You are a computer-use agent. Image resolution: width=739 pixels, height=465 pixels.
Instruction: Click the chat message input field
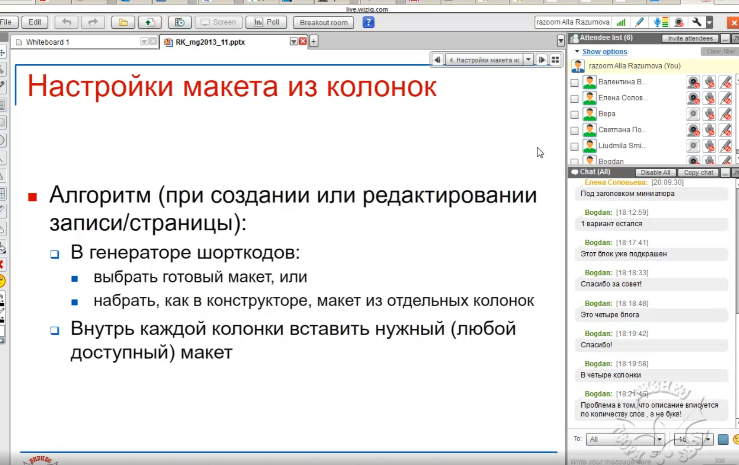639,461
